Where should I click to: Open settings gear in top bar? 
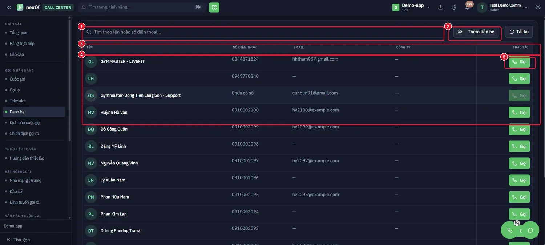(x=454, y=7)
